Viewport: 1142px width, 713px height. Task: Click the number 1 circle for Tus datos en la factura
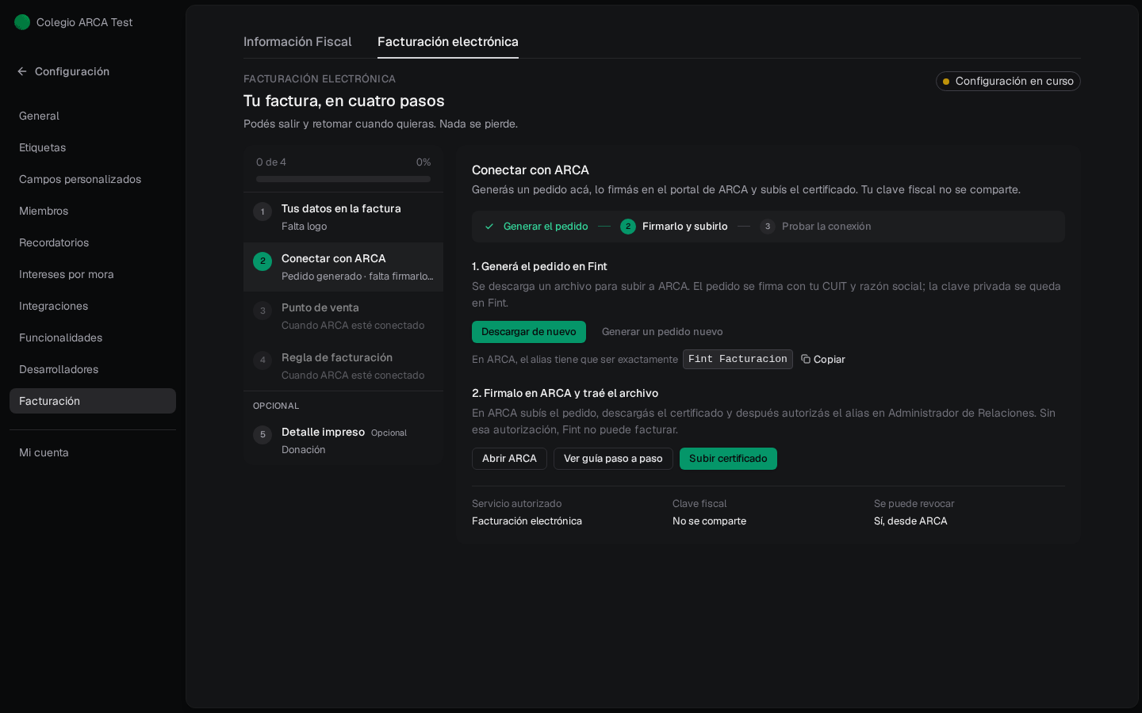click(x=263, y=212)
